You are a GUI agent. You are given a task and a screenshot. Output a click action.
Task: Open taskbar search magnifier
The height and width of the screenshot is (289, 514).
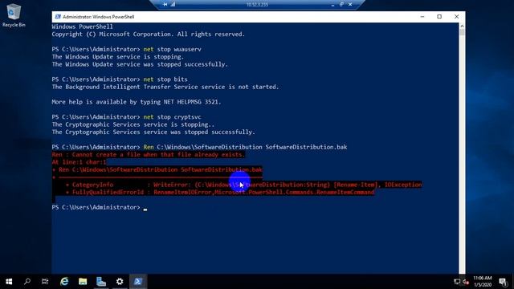click(27, 282)
